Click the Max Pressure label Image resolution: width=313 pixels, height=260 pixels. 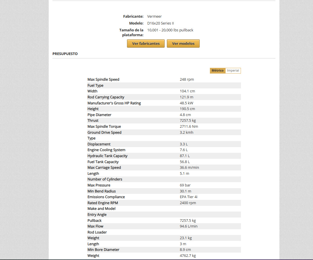(x=99, y=185)
